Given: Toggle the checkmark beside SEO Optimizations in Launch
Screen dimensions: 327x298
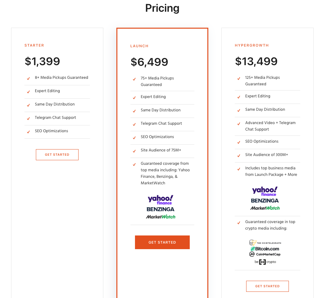Looking at the screenshot, I should pyautogui.click(x=134, y=138).
